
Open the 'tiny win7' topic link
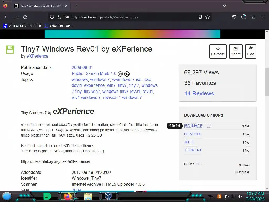click(92, 91)
